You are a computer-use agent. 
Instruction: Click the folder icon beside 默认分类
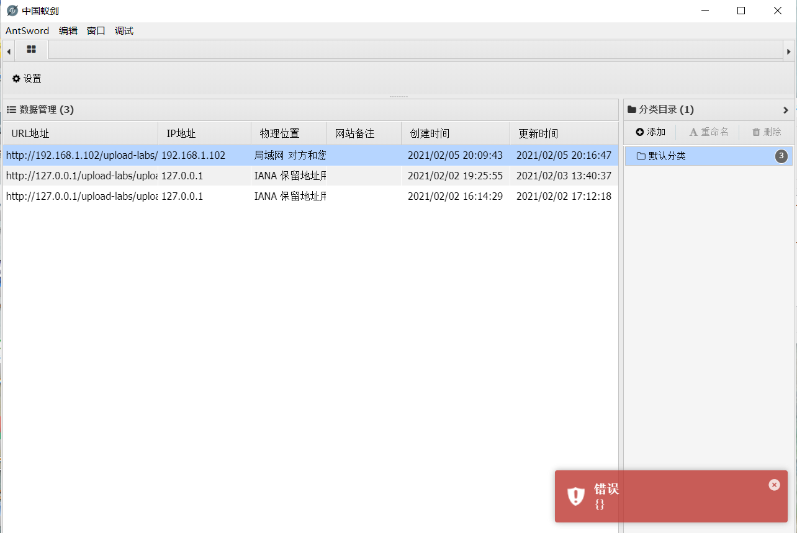[x=641, y=156]
